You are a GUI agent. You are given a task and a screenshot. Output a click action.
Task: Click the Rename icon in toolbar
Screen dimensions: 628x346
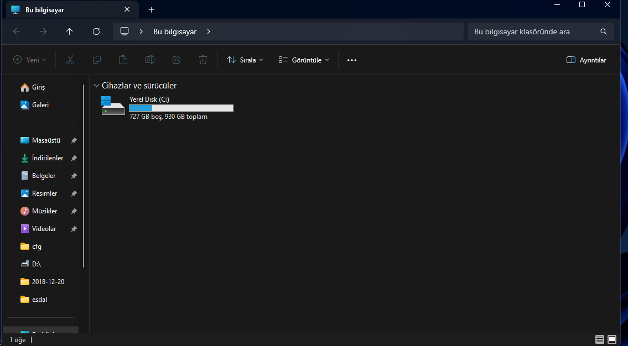pos(150,60)
